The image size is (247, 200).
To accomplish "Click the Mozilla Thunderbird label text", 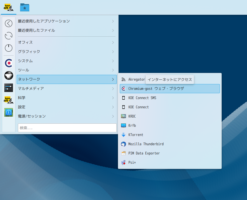I will pos(146,144).
